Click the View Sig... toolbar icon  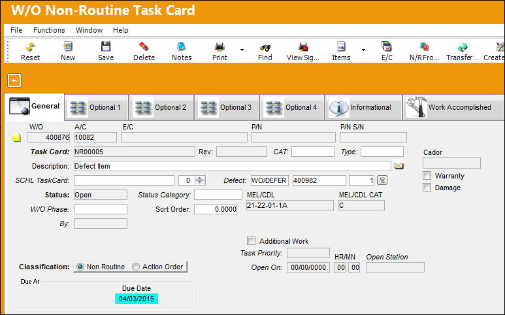pyautogui.click(x=303, y=47)
